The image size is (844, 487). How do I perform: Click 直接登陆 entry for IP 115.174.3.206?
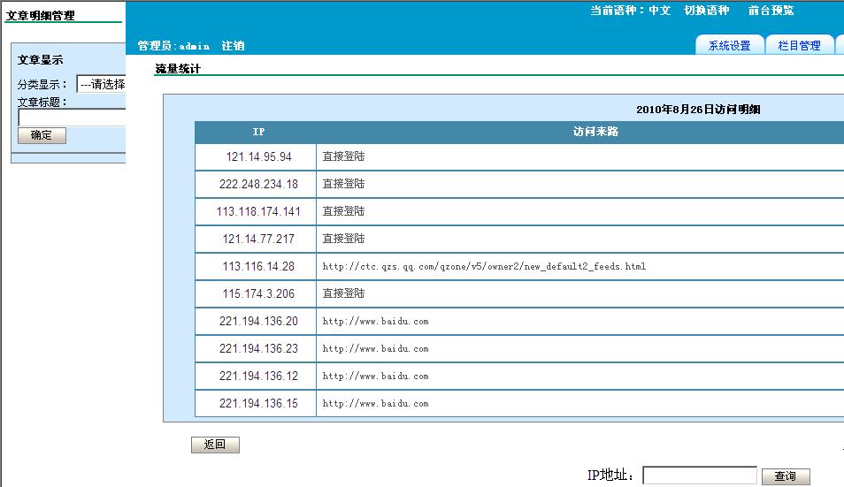tap(343, 293)
